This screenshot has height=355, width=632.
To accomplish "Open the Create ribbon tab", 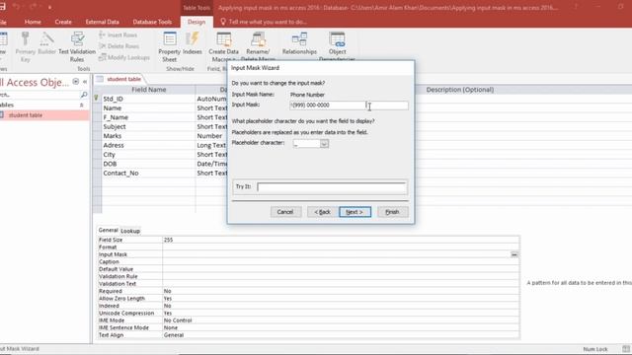I will click(x=63, y=22).
